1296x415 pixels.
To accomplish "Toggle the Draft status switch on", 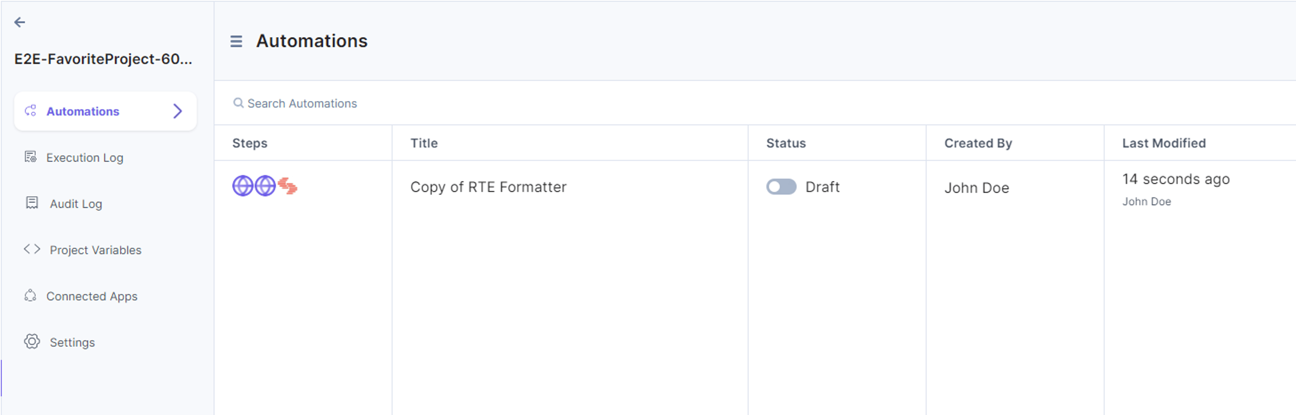I will 781,187.
